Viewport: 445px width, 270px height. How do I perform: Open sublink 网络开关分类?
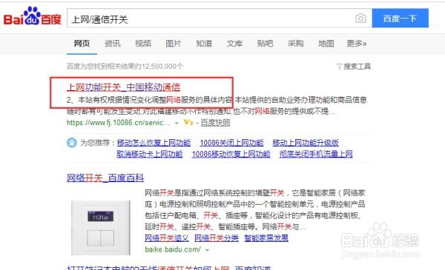[217, 238]
